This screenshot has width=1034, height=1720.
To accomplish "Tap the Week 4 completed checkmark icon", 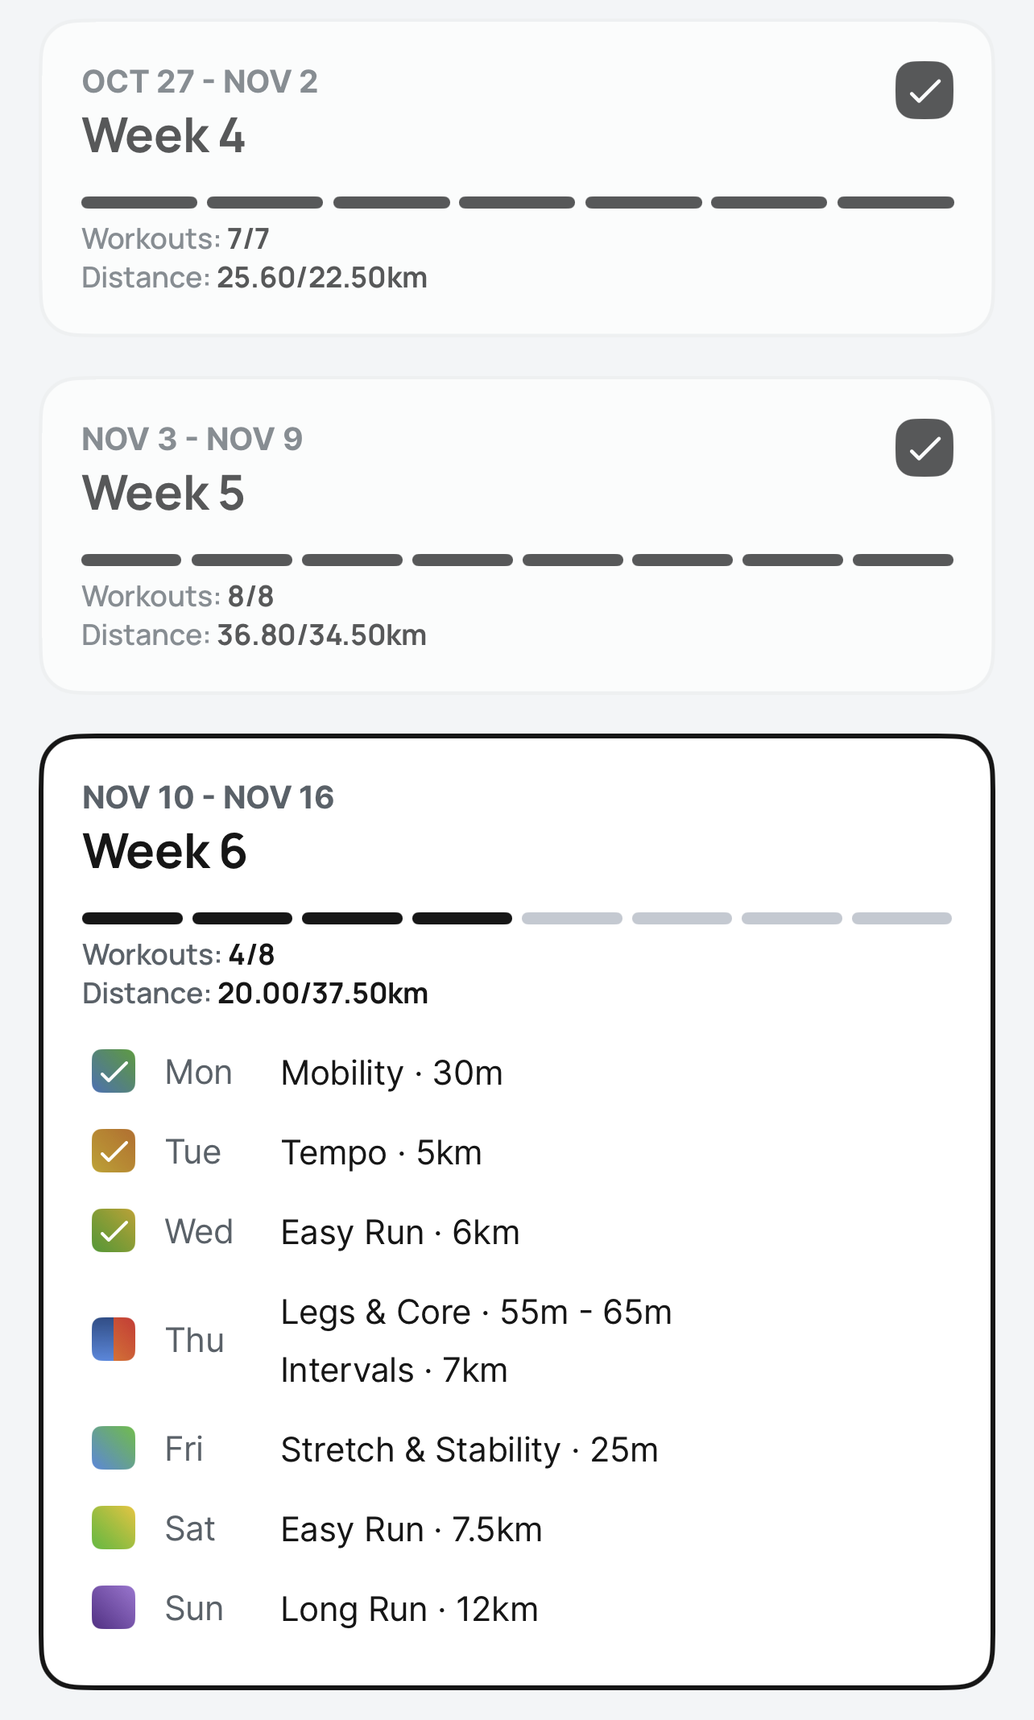I will (x=924, y=90).
